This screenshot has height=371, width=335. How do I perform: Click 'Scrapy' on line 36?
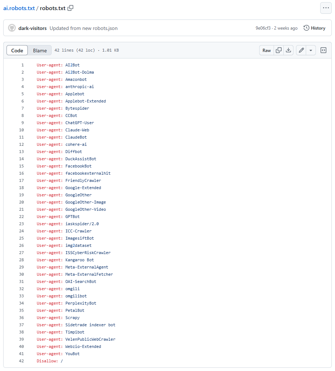(73, 318)
